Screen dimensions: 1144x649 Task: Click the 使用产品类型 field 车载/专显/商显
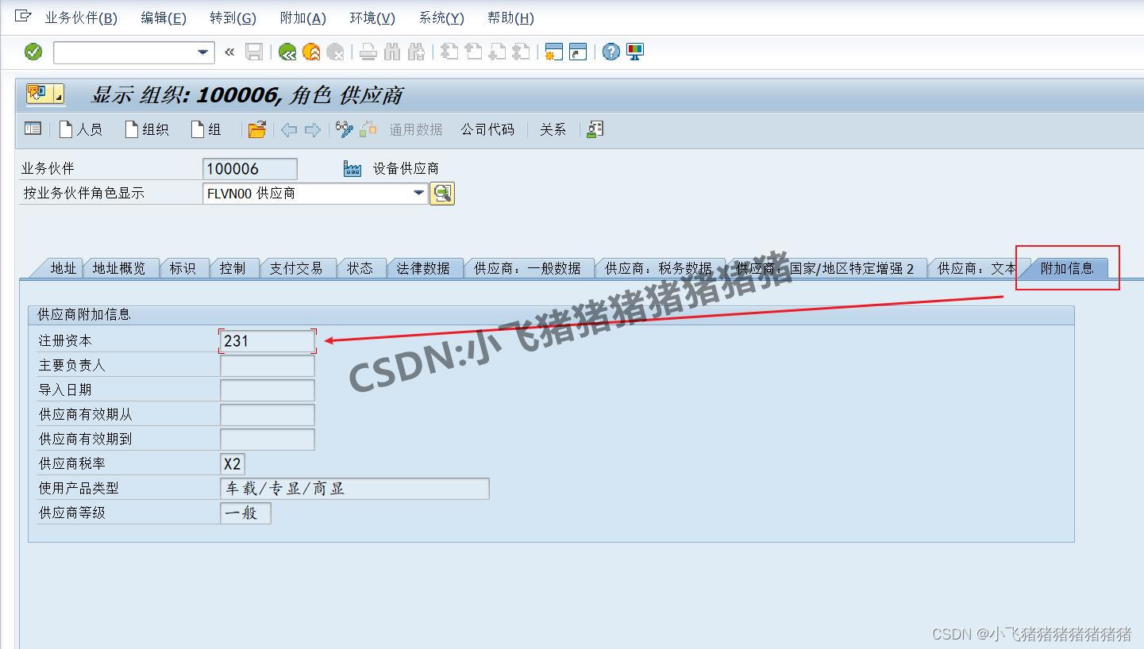pyautogui.click(x=355, y=488)
